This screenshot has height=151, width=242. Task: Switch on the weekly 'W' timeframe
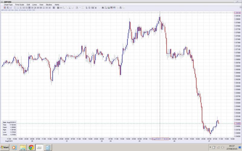pyautogui.click(x=46, y=8)
